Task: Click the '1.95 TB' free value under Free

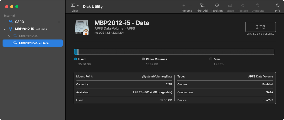Action: point(219,64)
